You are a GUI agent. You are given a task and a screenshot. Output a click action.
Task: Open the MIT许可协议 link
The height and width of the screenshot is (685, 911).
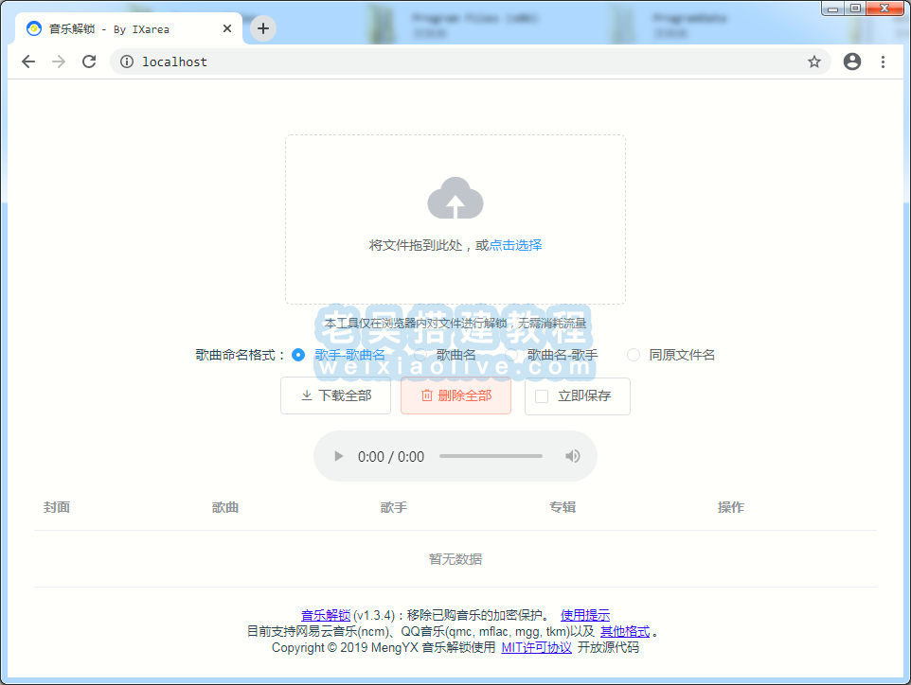537,647
